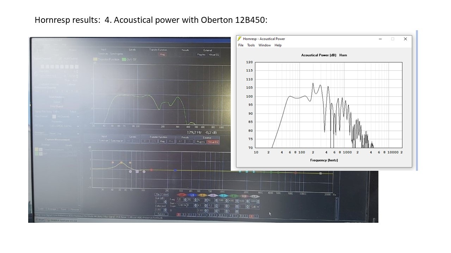Click the Phs phase button
451x253 pixels.
click(x=171, y=141)
